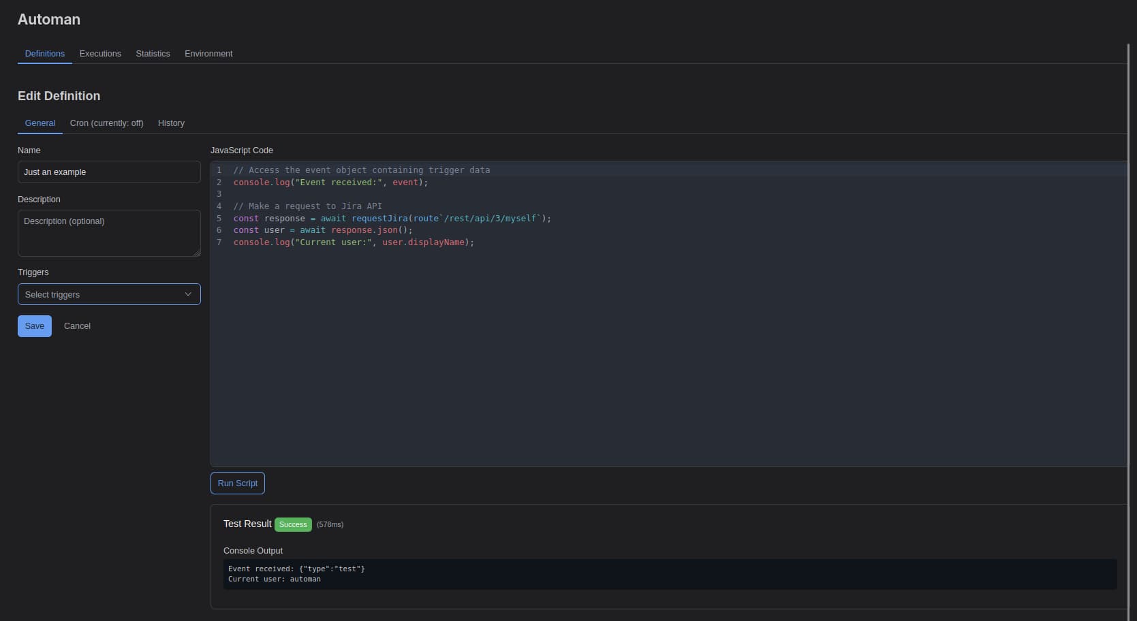Screen dimensions: 1137x621
Task: Cancel editing the definition
Action: (77, 326)
